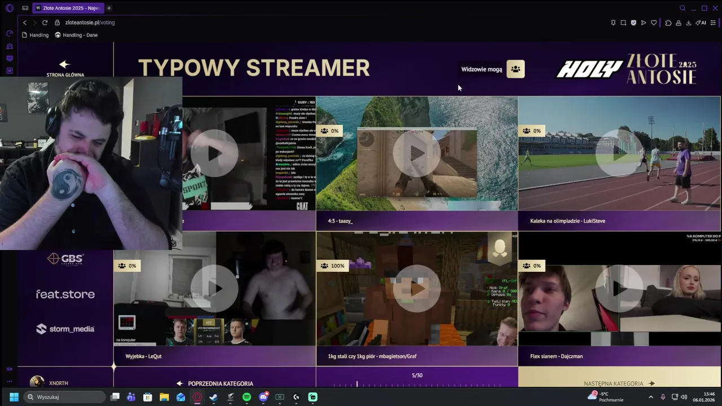Click the 0% vote badge on taazy_ clip
722x406 pixels.
330,131
